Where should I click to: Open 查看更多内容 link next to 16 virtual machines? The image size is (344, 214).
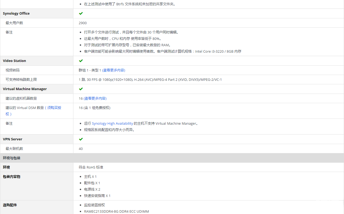pos(95,98)
